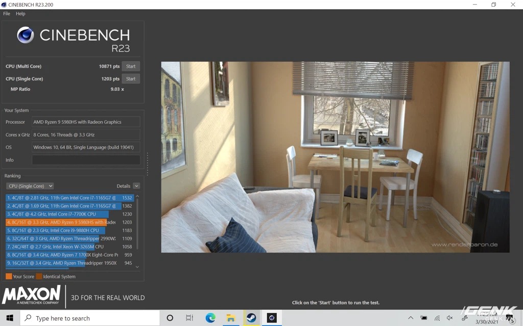Show hidden system tray icons
The width and height of the screenshot is (523, 326).
point(411,318)
